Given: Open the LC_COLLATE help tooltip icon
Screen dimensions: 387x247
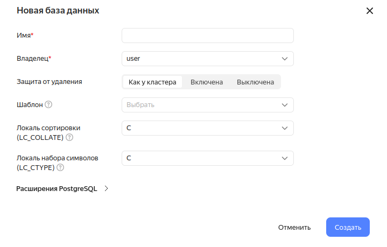Looking at the screenshot, I should click(x=69, y=137).
